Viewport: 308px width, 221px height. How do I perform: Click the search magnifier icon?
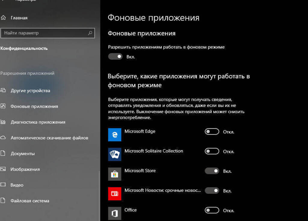(90, 33)
